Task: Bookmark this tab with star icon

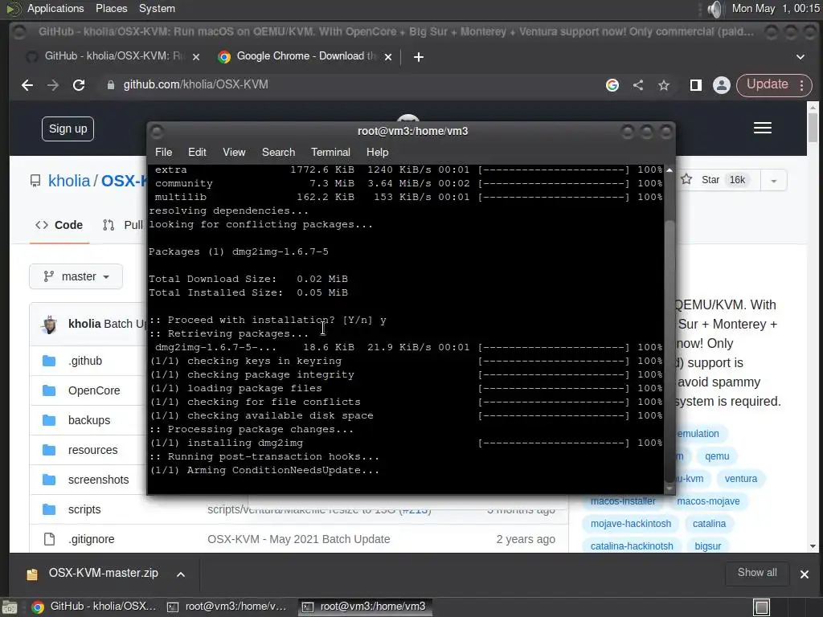Action: pos(664,85)
